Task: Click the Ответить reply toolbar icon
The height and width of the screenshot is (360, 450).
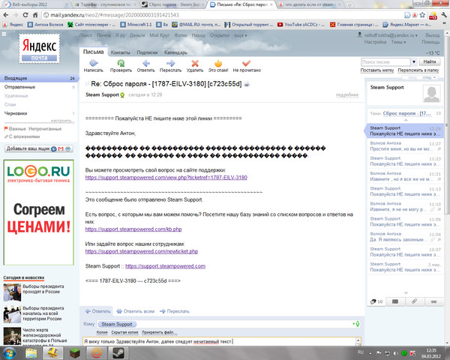Action: tap(146, 63)
